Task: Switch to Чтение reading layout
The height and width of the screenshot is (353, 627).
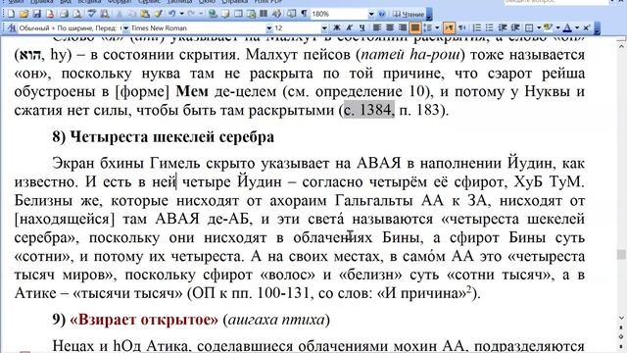Action: (x=408, y=14)
